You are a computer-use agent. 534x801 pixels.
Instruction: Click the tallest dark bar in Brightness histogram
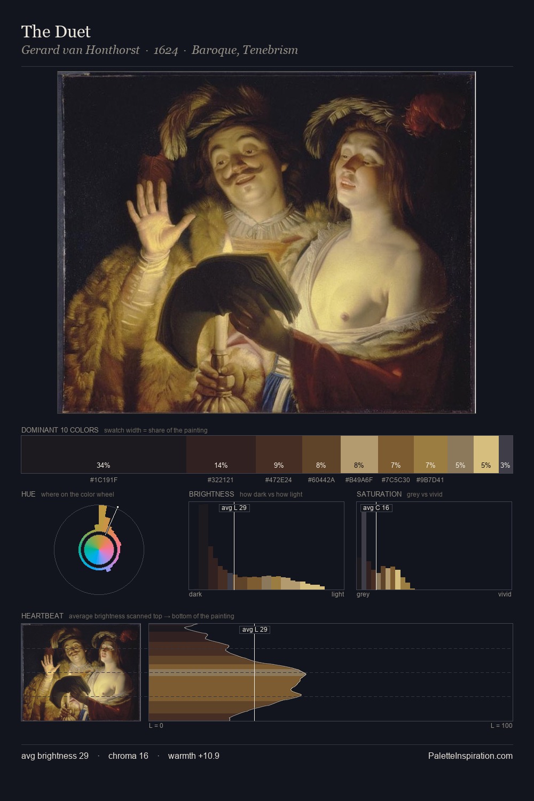[203, 547]
